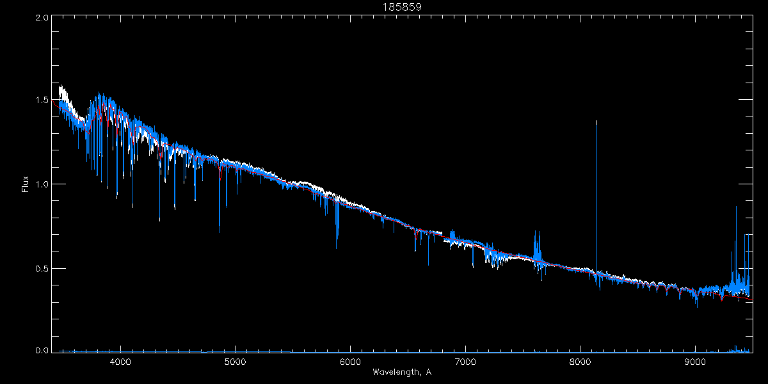Click the deep absorption line near 5900 A

click(336, 224)
